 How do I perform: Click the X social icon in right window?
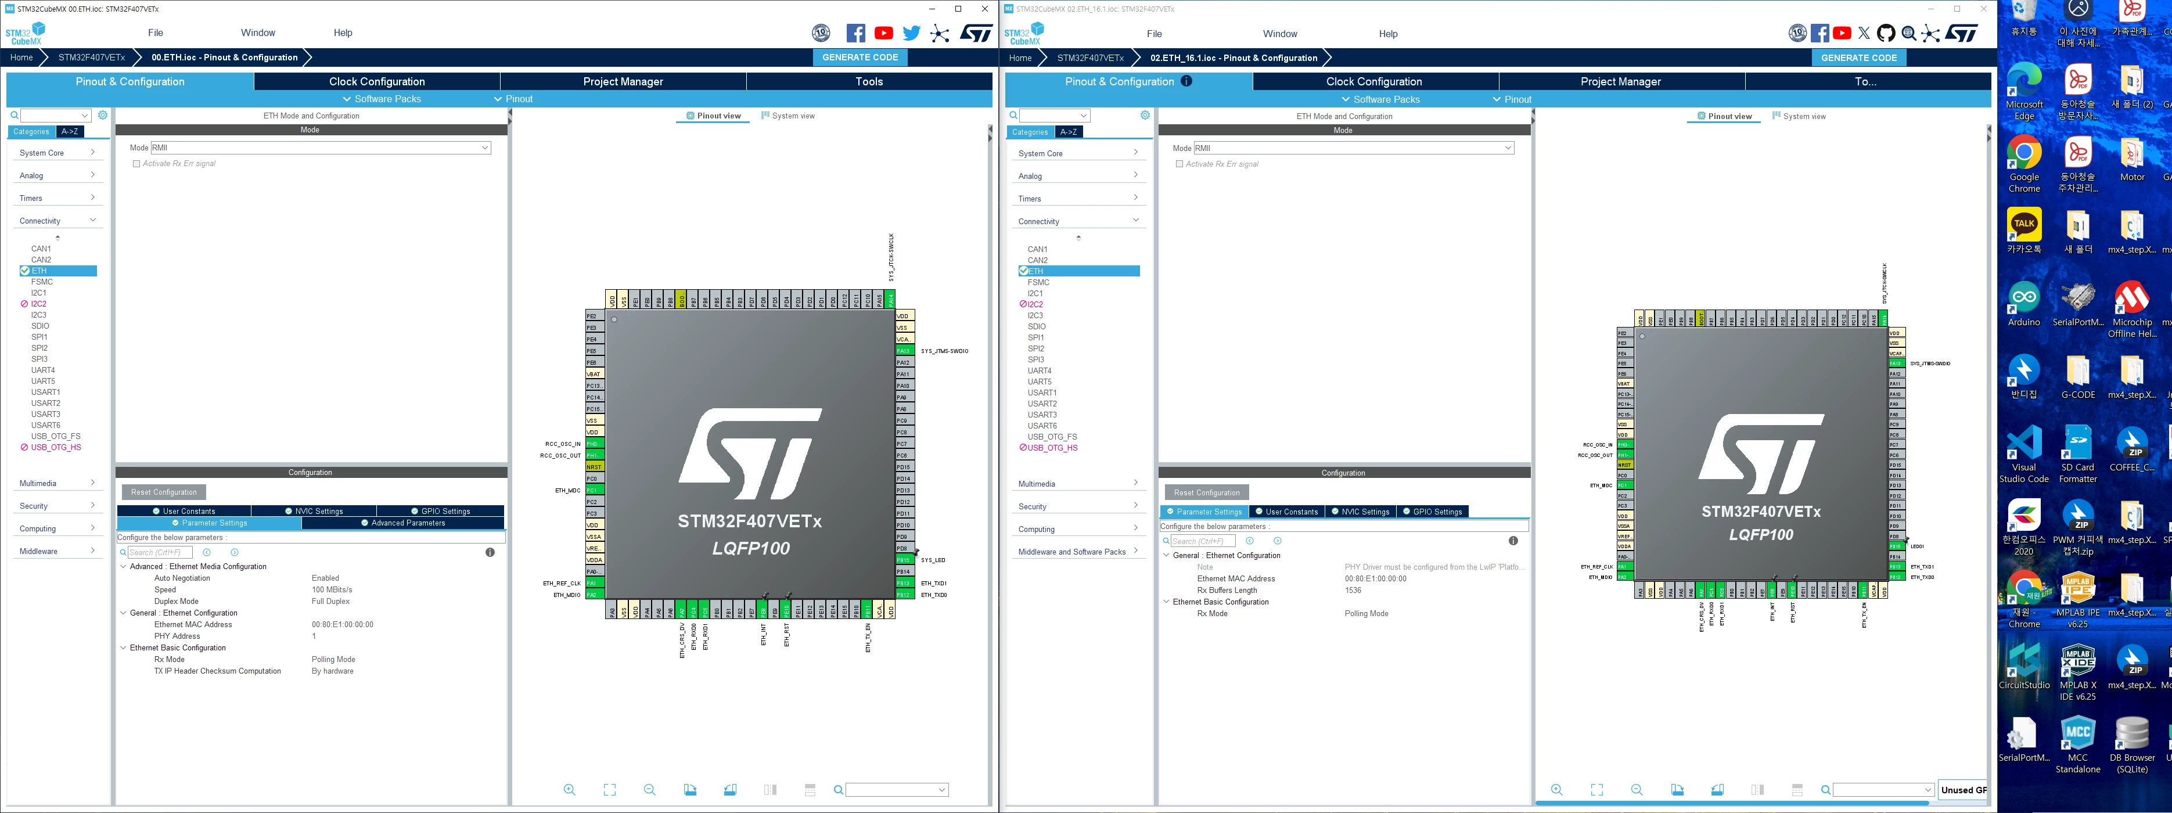tap(1864, 33)
